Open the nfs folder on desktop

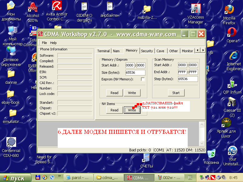[210, 47]
